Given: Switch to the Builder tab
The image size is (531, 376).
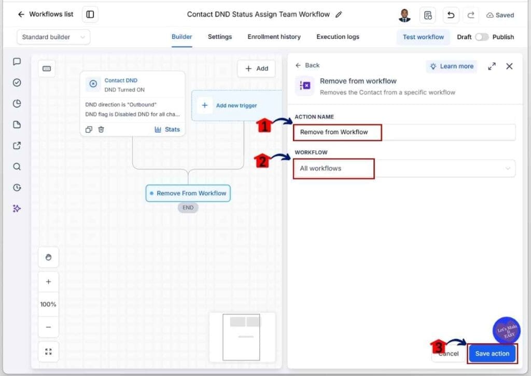Looking at the screenshot, I should point(181,37).
